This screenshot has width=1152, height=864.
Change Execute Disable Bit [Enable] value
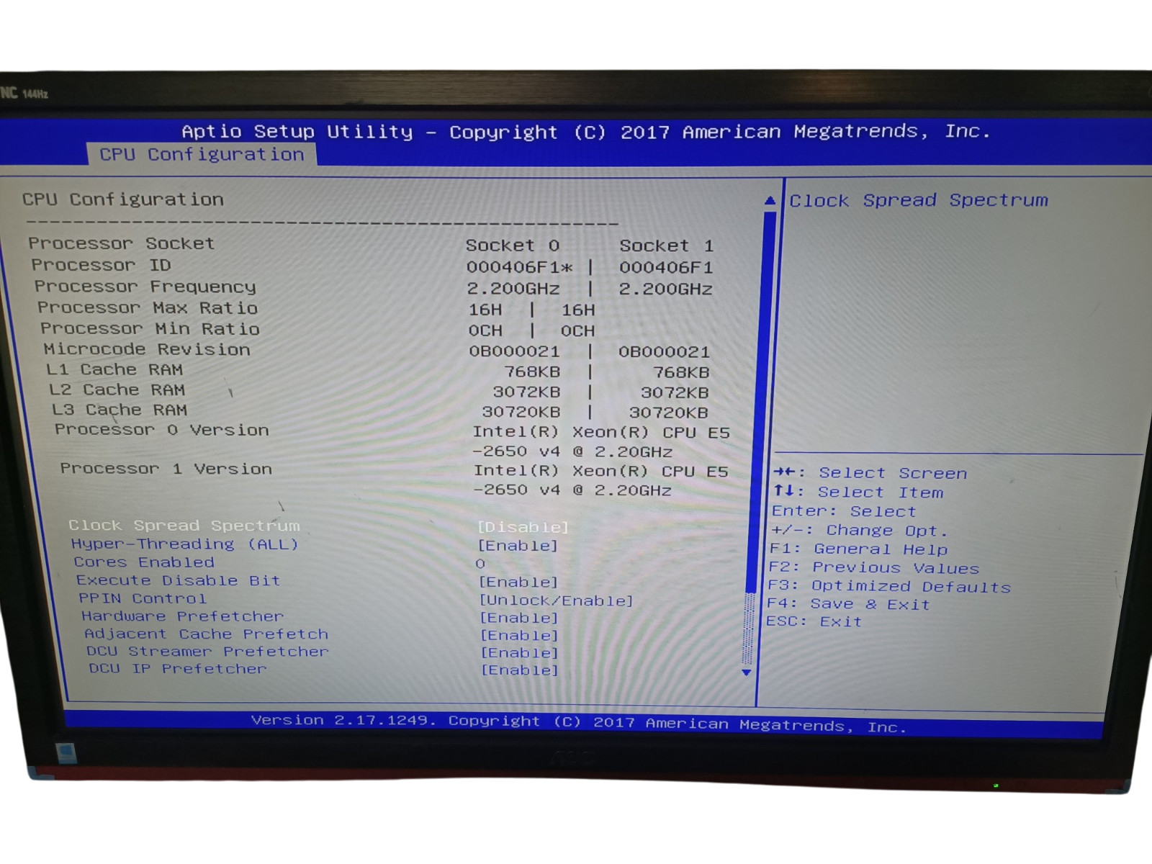tap(519, 582)
